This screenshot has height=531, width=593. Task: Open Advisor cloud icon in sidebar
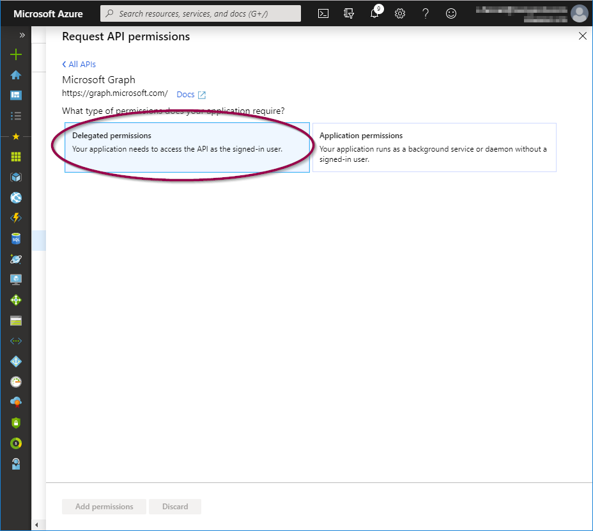coord(16,402)
